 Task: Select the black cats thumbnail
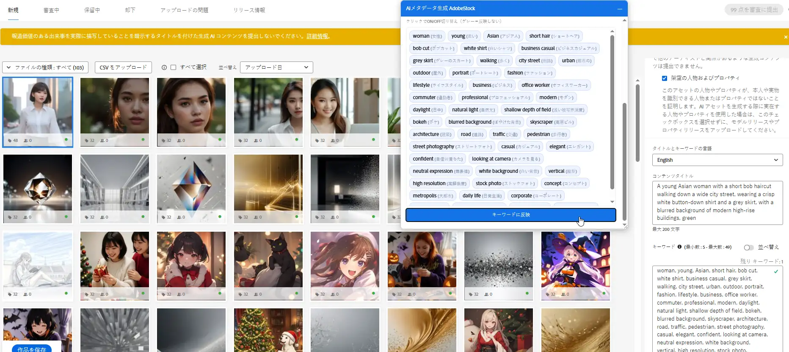point(268,266)
